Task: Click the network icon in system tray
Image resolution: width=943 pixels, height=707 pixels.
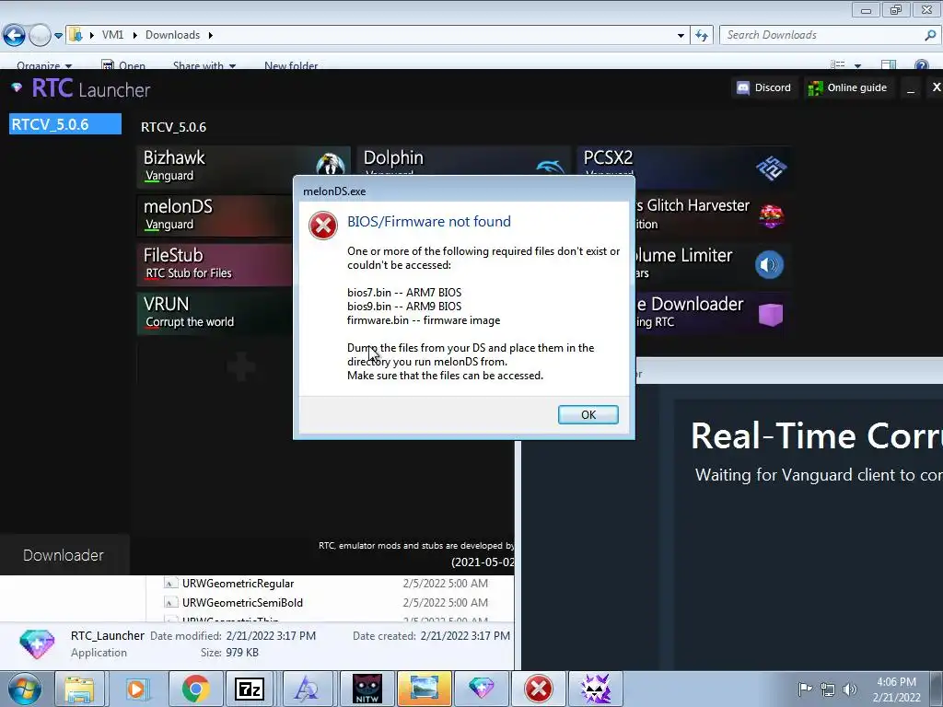Action: click(x=828, y=689)
